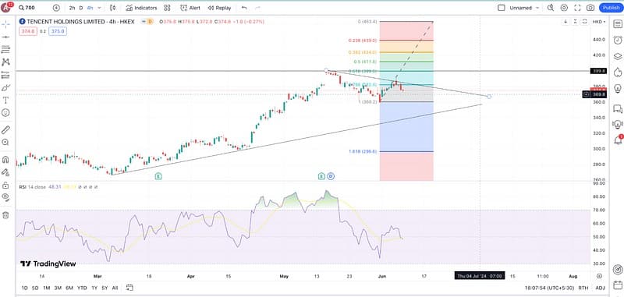Select the Fibonacci retracement tool
Viewport: 624px width, 297px height.
pyautogui.click(x=5, y=49)
